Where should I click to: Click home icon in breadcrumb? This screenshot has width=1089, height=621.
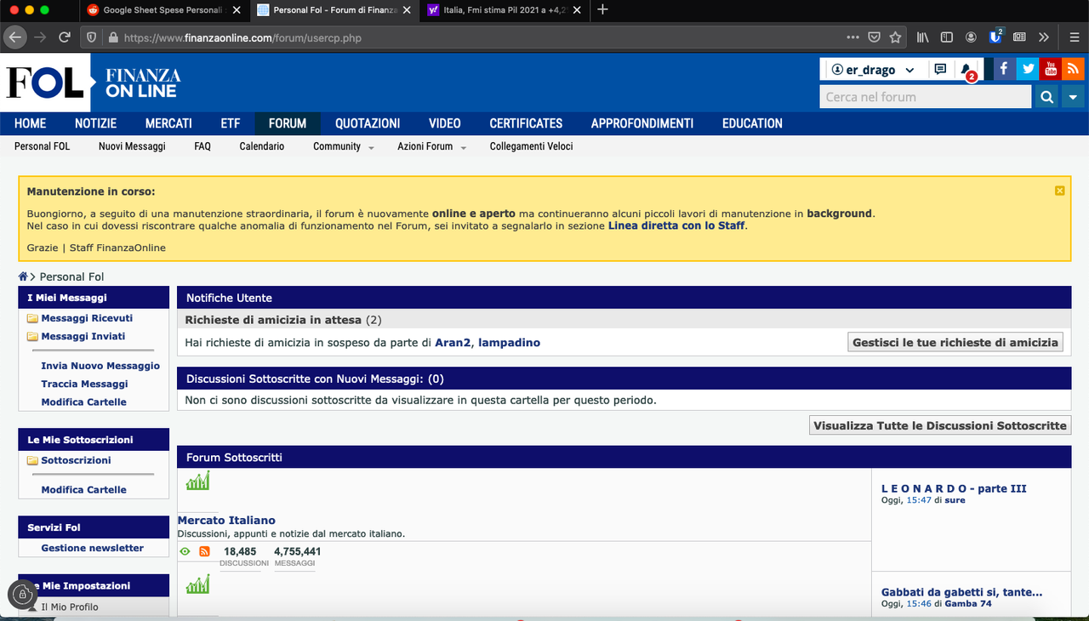point(23,276)
